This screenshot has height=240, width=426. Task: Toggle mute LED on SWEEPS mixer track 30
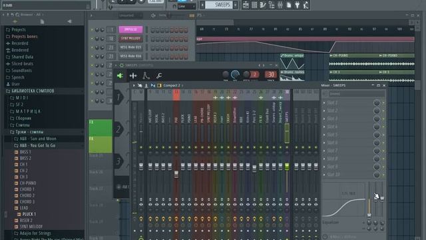[287, 147]
